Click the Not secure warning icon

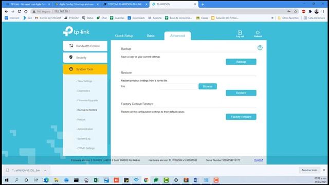[34, 11]
